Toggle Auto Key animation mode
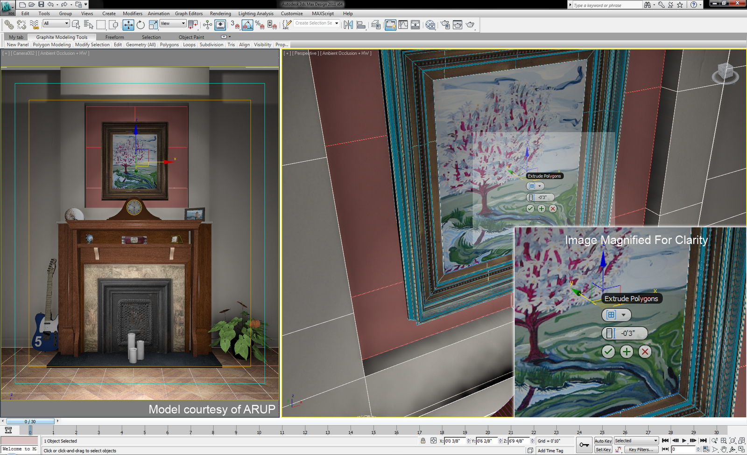The image size is (747, 455). [603, 441]
